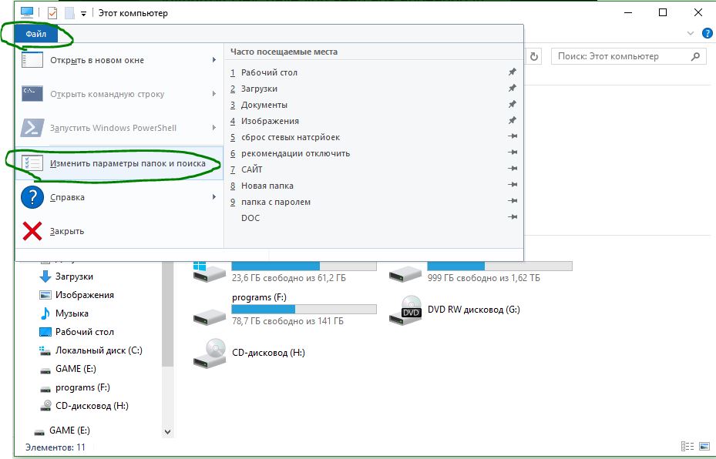Select Загрузки in the navigation pane
The image size is (716, 459).
pos(74,276)
